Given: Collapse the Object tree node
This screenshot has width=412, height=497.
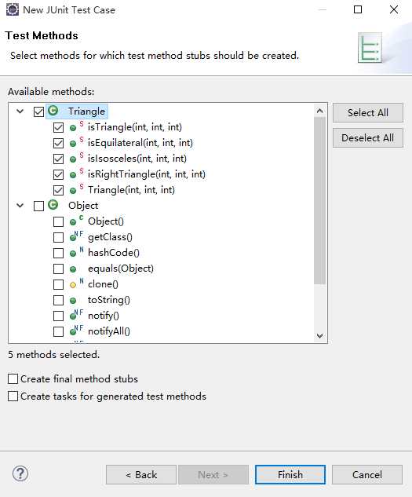Looking at the screenshot, I should click(20, 206).
